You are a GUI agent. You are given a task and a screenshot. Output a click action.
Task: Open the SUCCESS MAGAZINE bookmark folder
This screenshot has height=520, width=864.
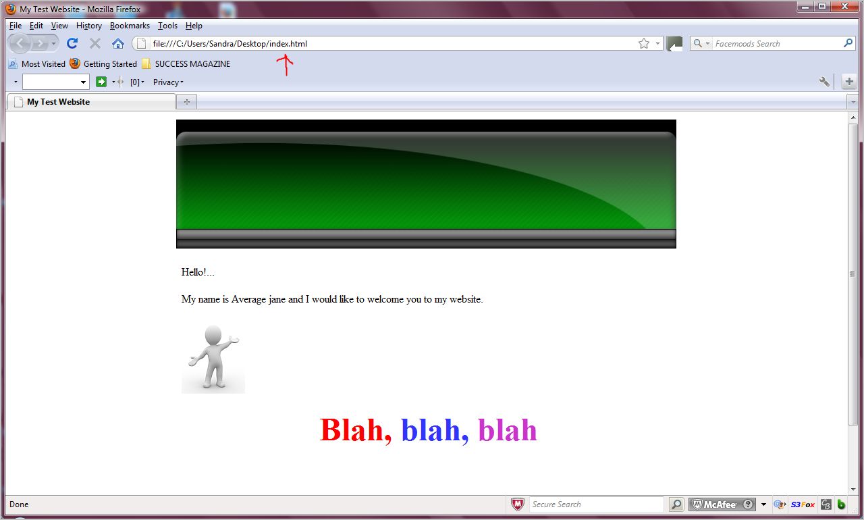[186, 64]
